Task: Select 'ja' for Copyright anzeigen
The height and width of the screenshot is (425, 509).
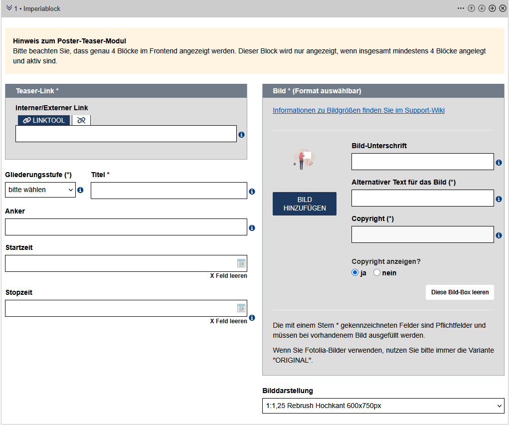Action: (x=355, y=273)
